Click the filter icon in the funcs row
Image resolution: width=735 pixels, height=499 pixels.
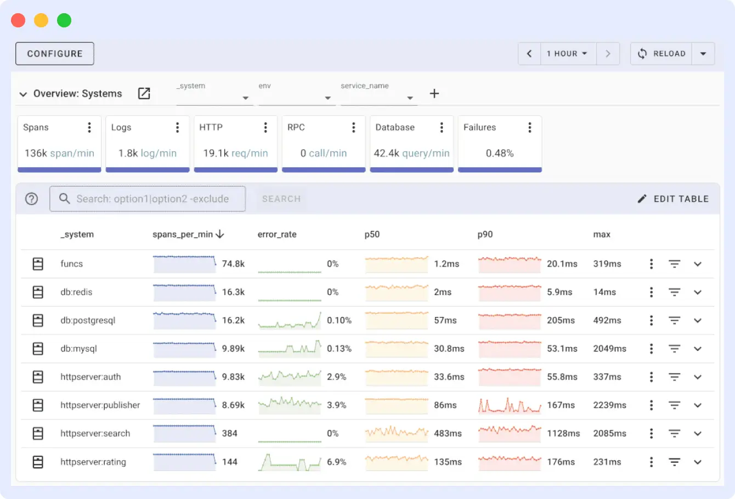[675, 264]
